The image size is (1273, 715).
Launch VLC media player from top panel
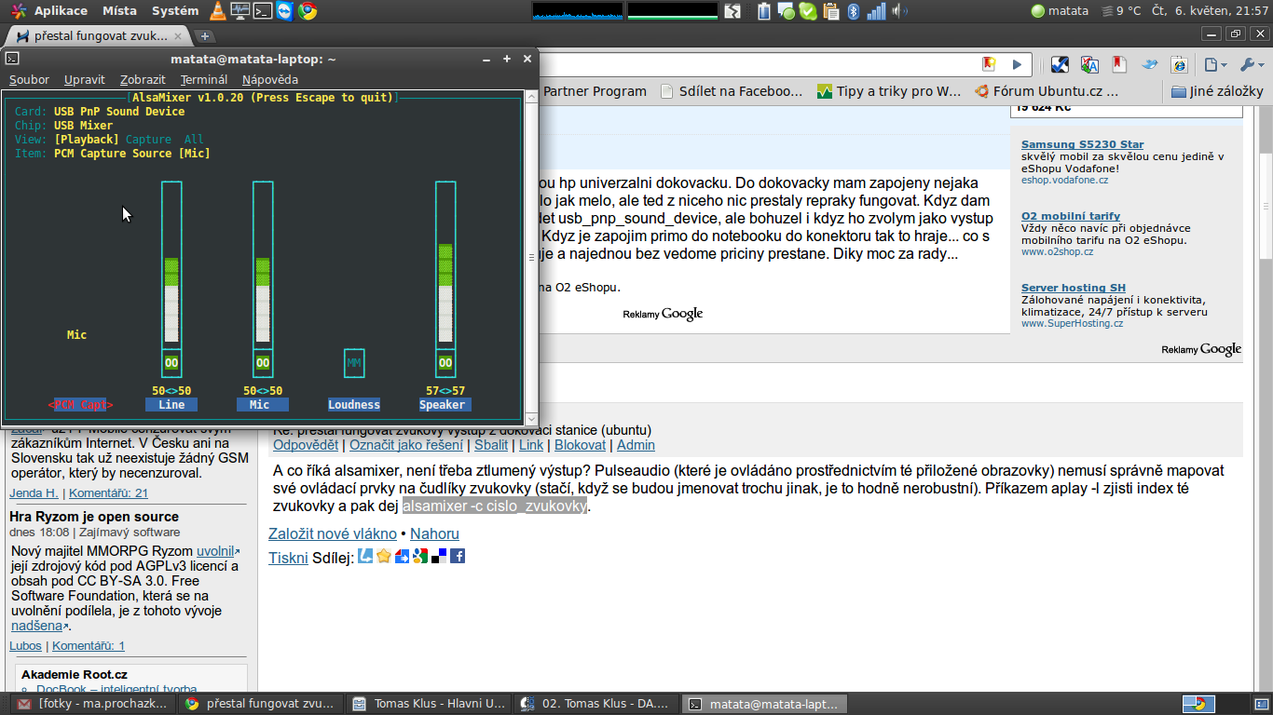pos(217,11)
